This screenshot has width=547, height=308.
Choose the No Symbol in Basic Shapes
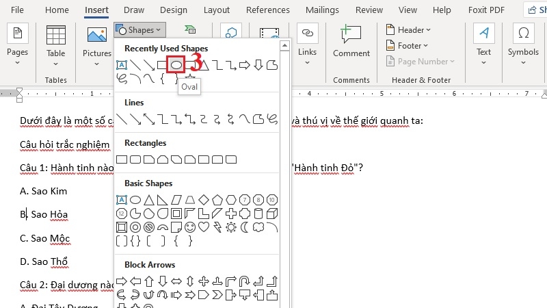[149, 227]
